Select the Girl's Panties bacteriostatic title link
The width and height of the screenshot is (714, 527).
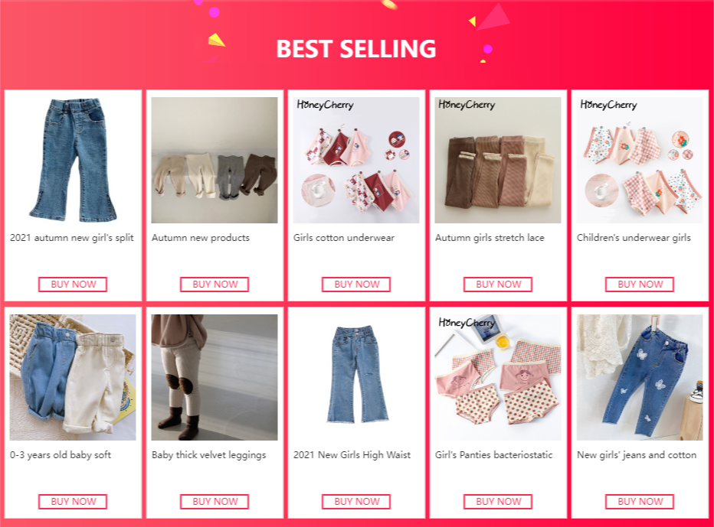493,455
